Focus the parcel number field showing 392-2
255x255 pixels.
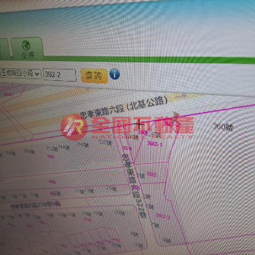[x=60, y=75]
